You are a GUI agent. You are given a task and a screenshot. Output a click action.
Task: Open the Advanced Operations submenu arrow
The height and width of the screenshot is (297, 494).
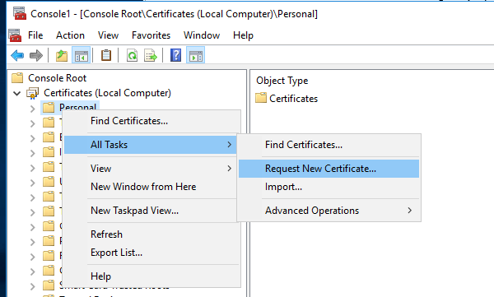[x=409, y=210]
